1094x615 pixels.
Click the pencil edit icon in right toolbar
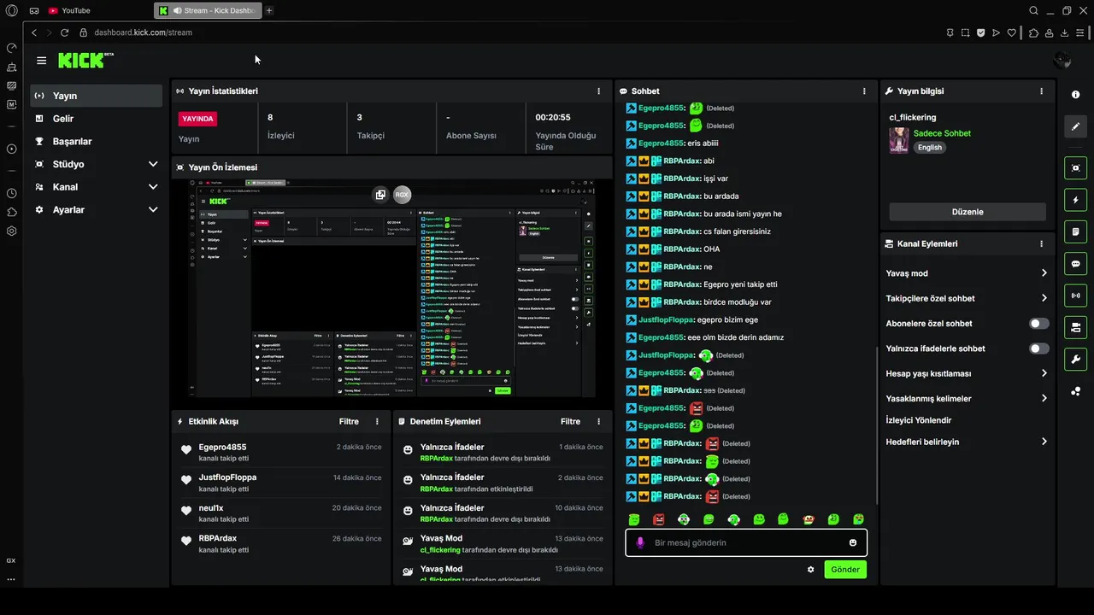pos(1075,126)
